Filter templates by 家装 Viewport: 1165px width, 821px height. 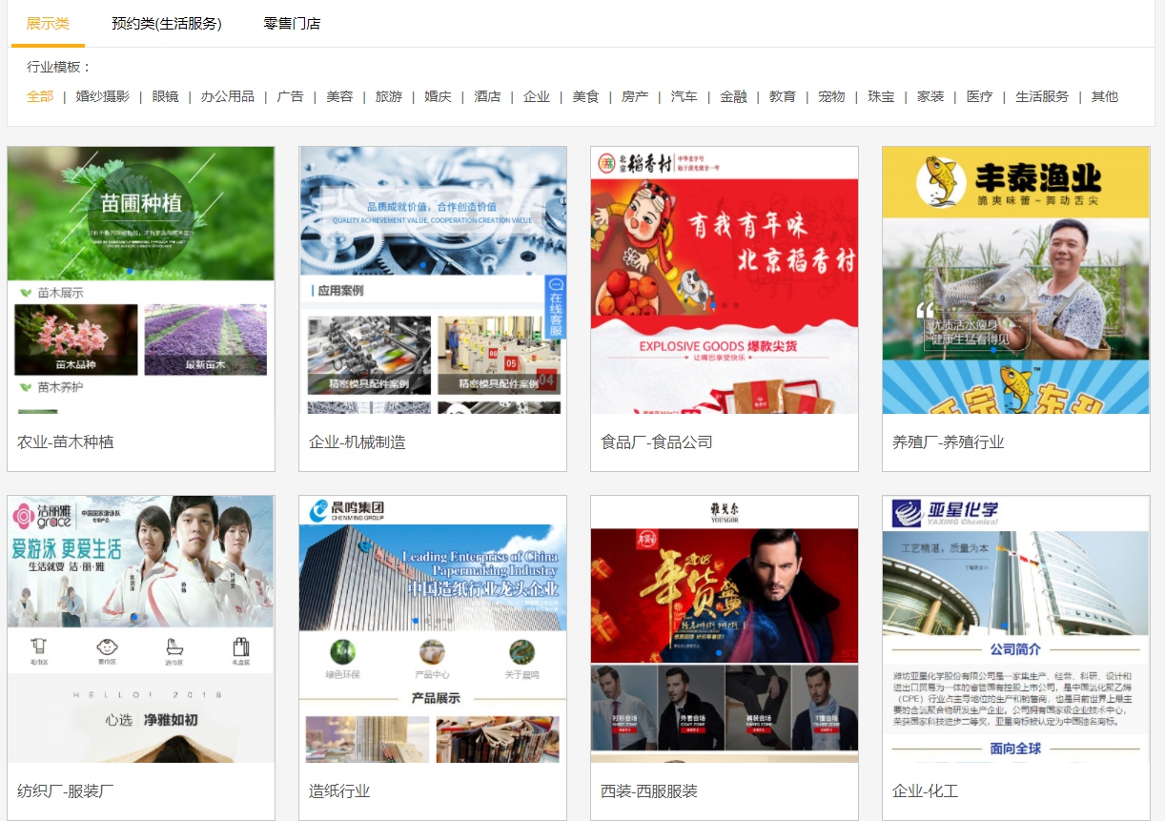[930, 96]
